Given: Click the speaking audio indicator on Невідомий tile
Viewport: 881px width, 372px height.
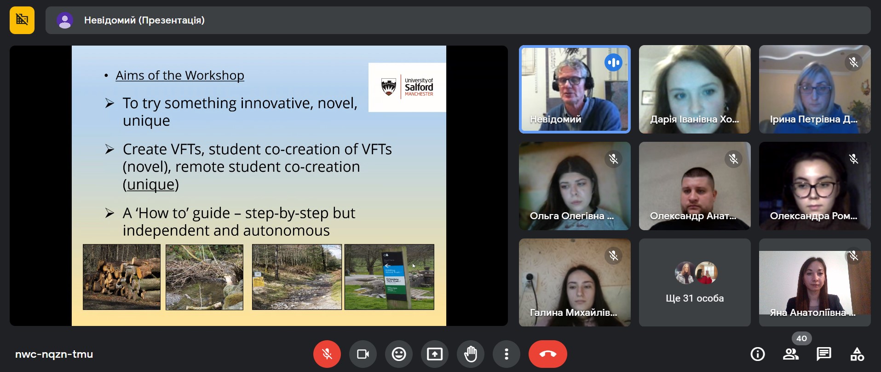Looking at the screenshot, I should (613, 62).
